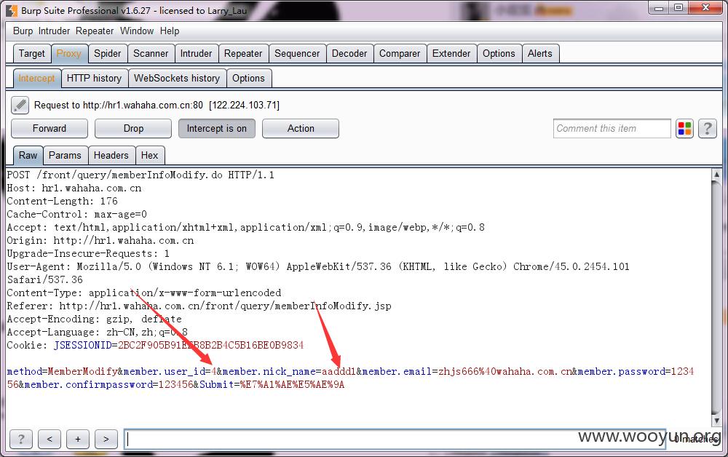Open the Intruder menu in menu bar
728x457 pixels.
coord(54,31)
